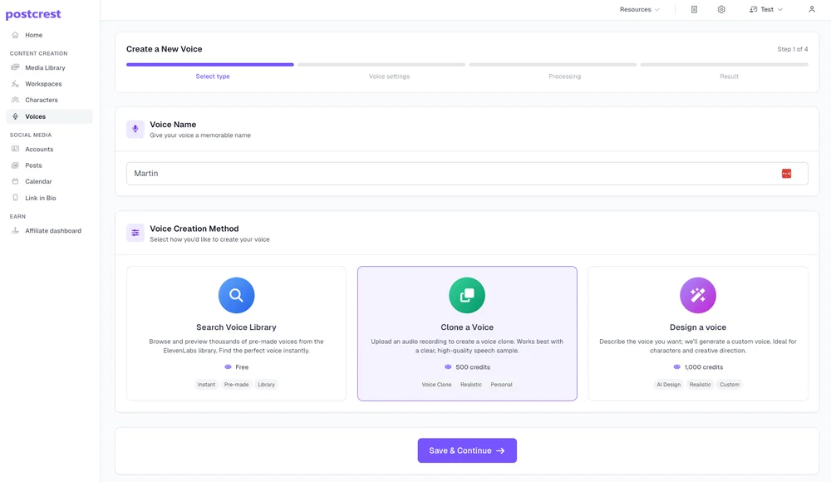This screenshot has width=831, height=482.
Task: Click the credits icon next to Free
Action: [x=228, y=367]
